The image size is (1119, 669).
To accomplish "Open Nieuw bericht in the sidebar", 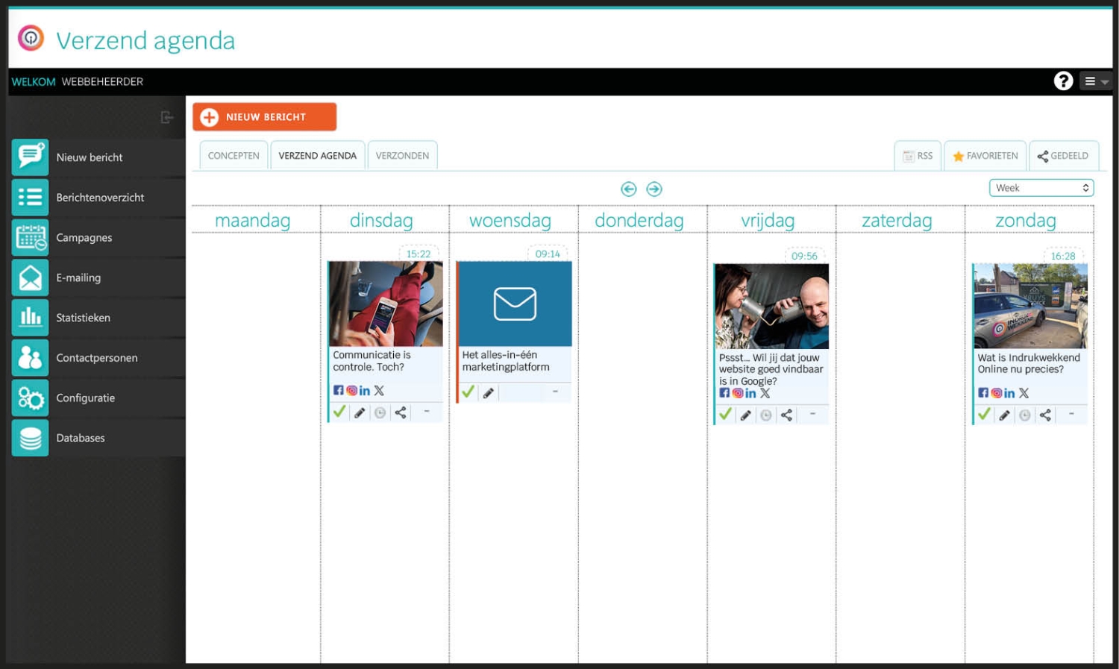I will click(98, 157).
